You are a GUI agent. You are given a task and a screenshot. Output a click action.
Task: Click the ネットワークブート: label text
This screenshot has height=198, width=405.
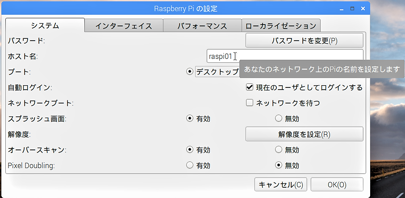coord(41,103)
